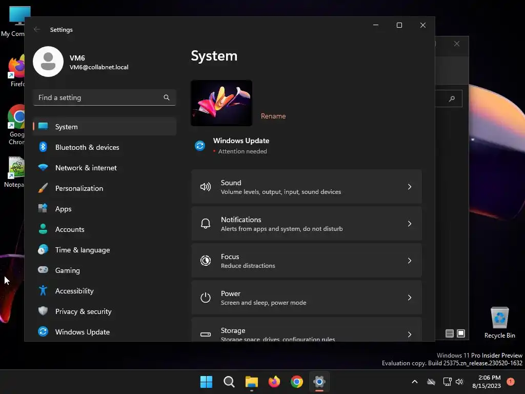Show hidden tray icons chevron
This screenshot has height=394, width=525.
coord(414,382)
